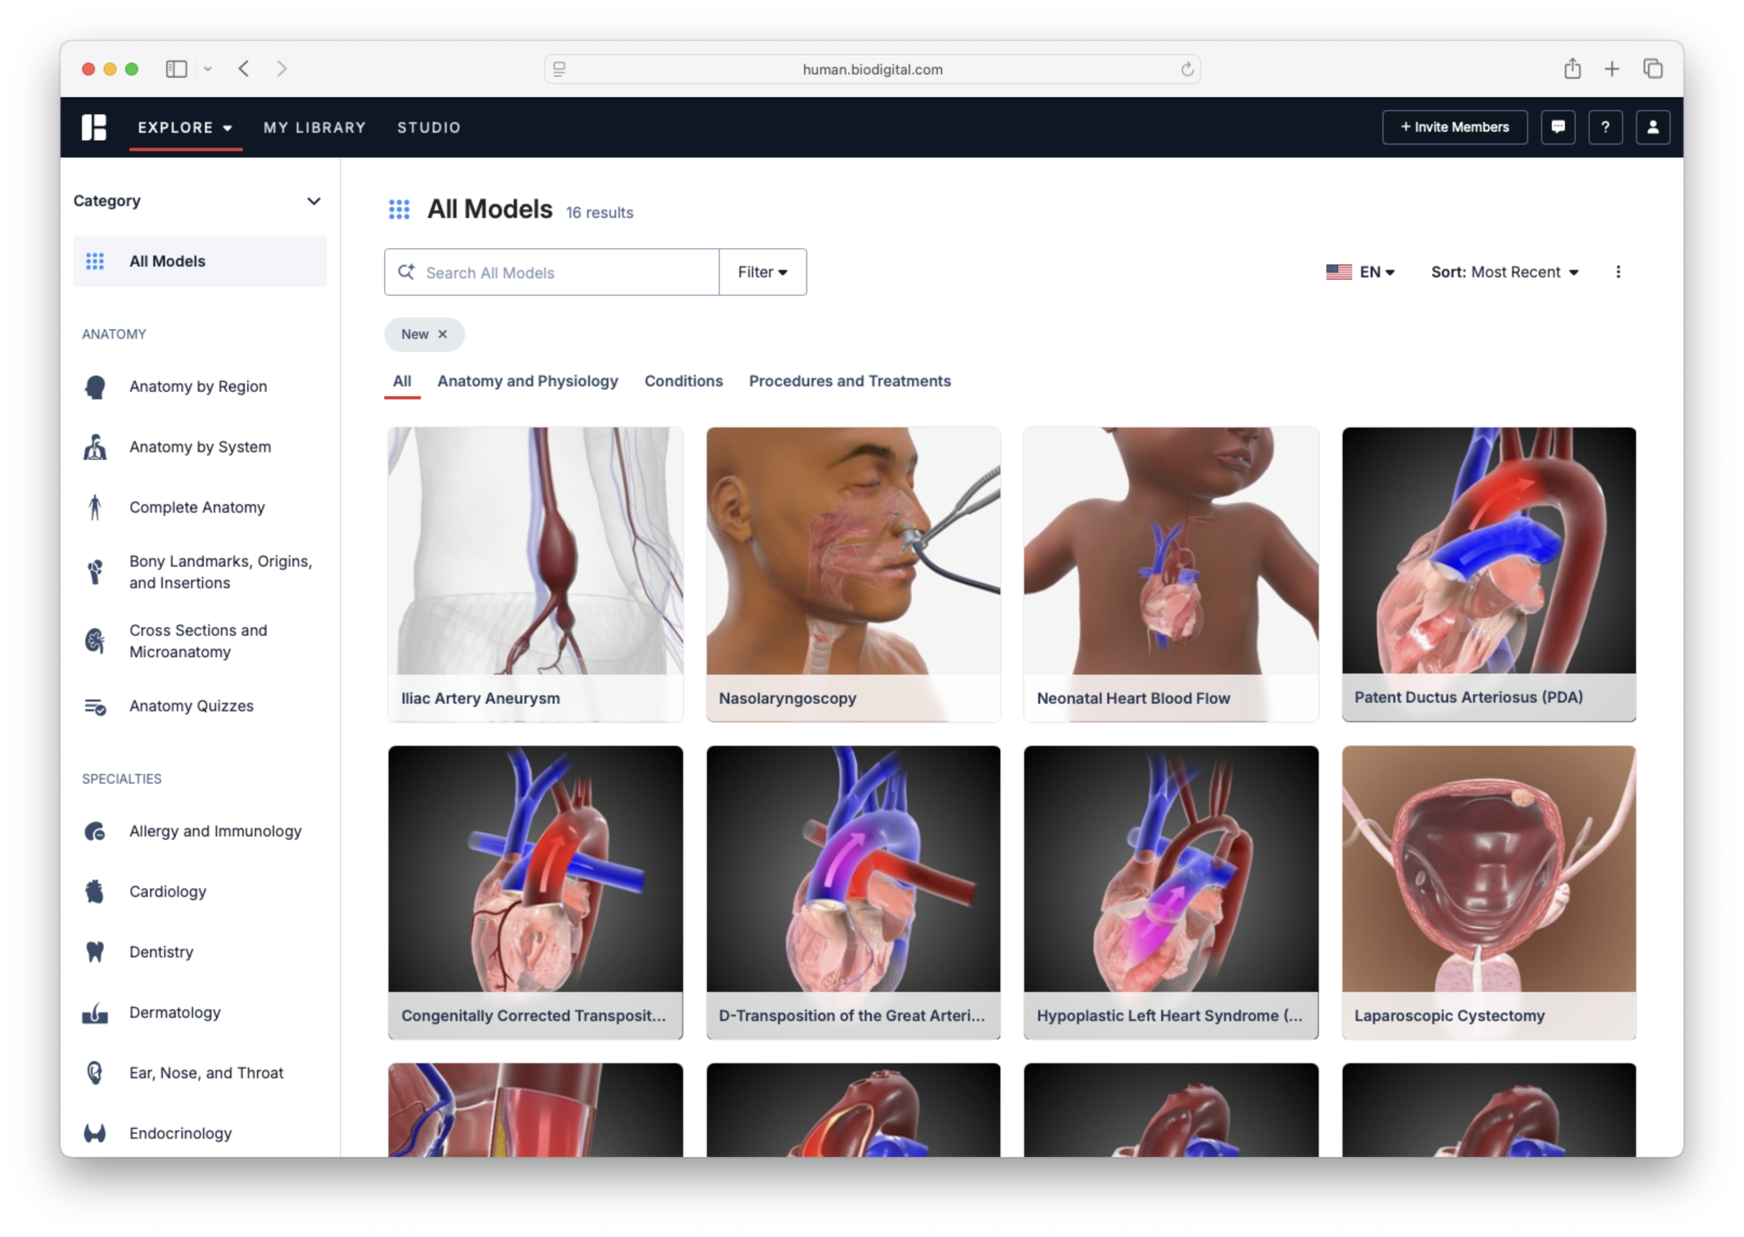Remove the New filter chip
This screenshot has height=1237, width=1744.
[442, 335]
